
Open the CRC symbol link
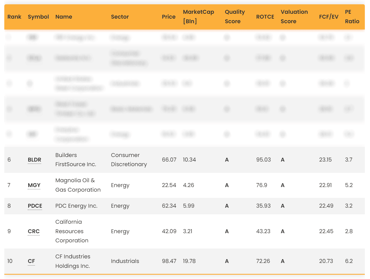[33, 231]
